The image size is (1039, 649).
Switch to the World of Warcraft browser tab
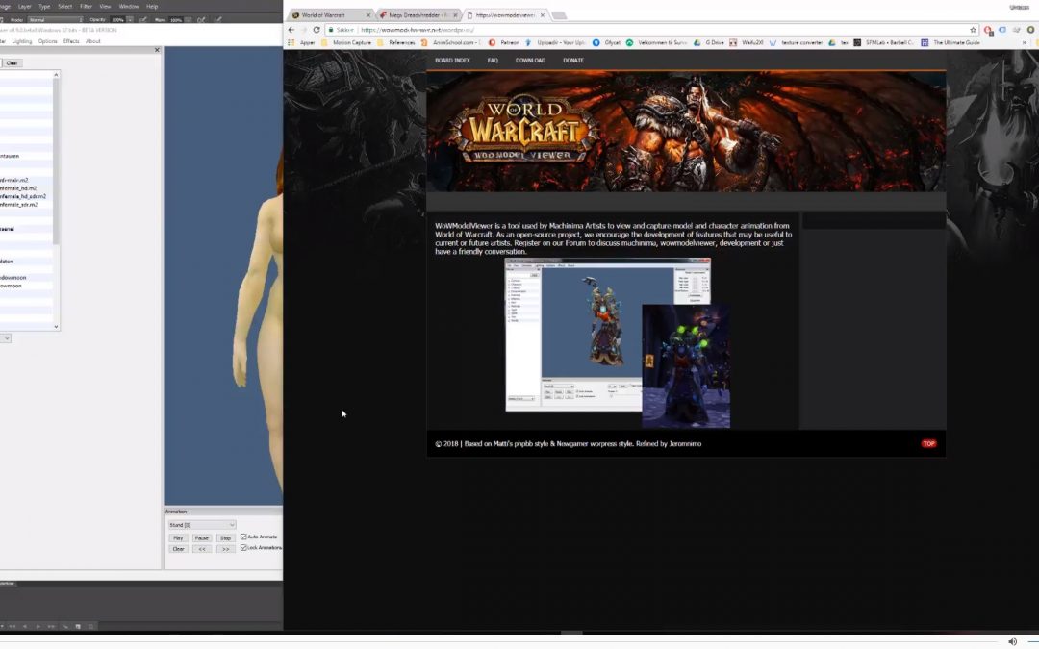329,15
